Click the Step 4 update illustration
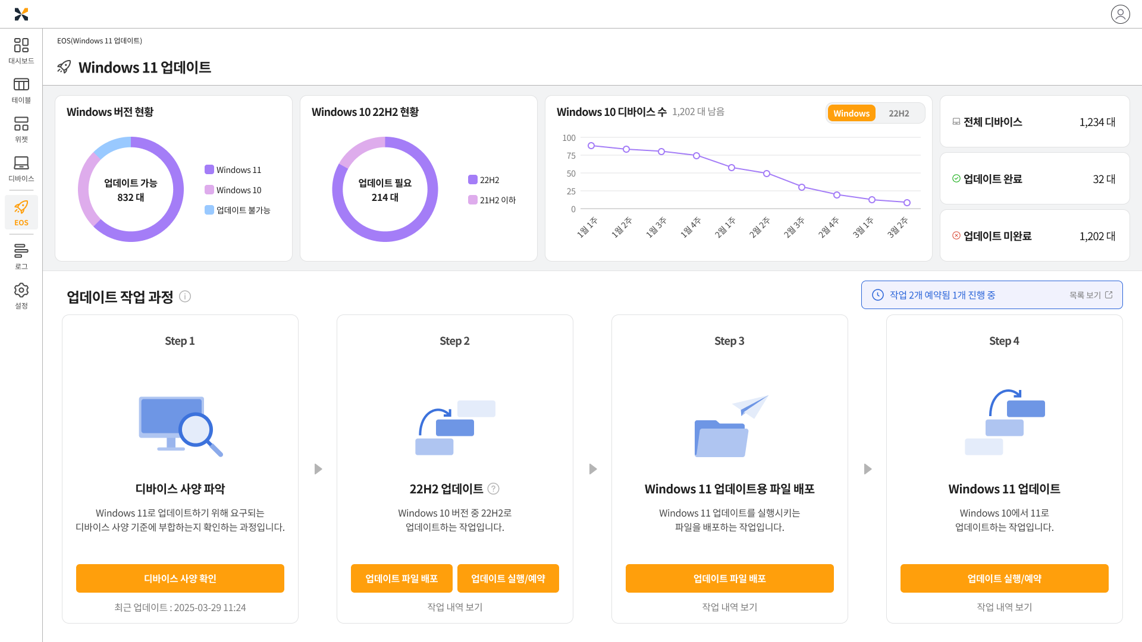This screenshot has width=1142, height=642. (1005, 422)
